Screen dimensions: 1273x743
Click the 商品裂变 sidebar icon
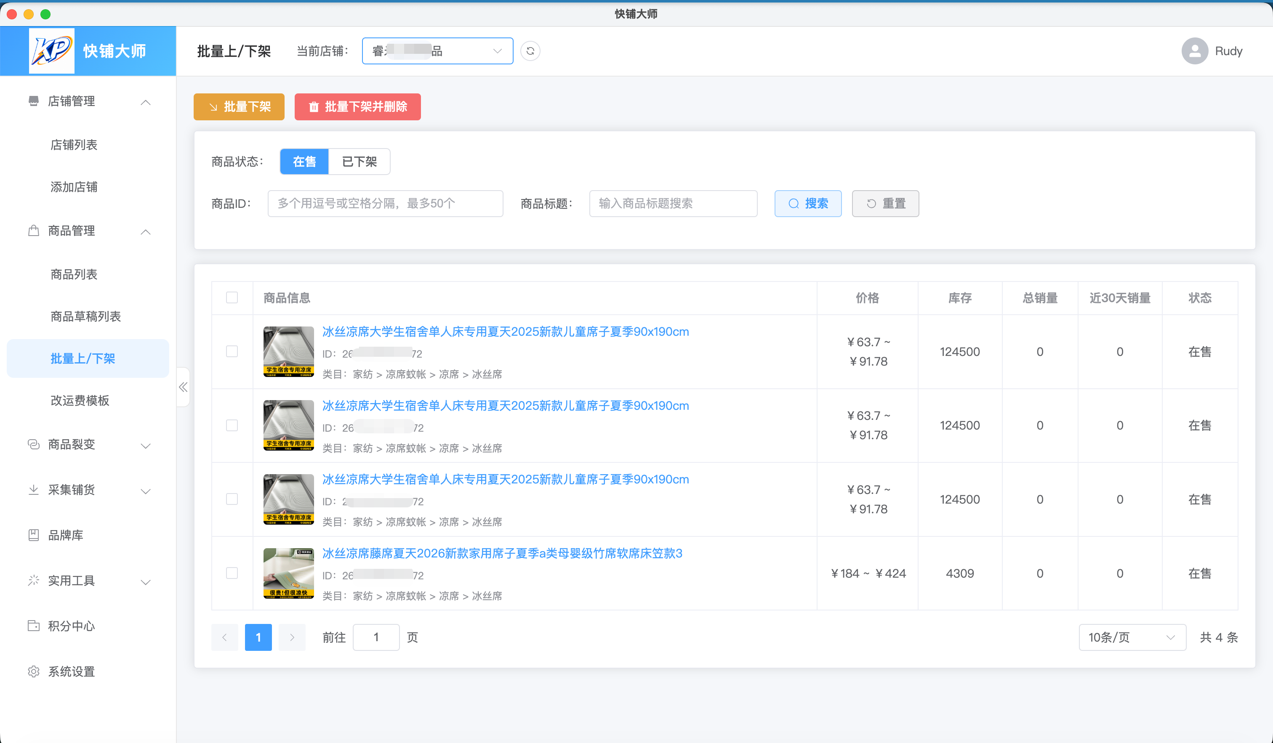pos(33,444)
